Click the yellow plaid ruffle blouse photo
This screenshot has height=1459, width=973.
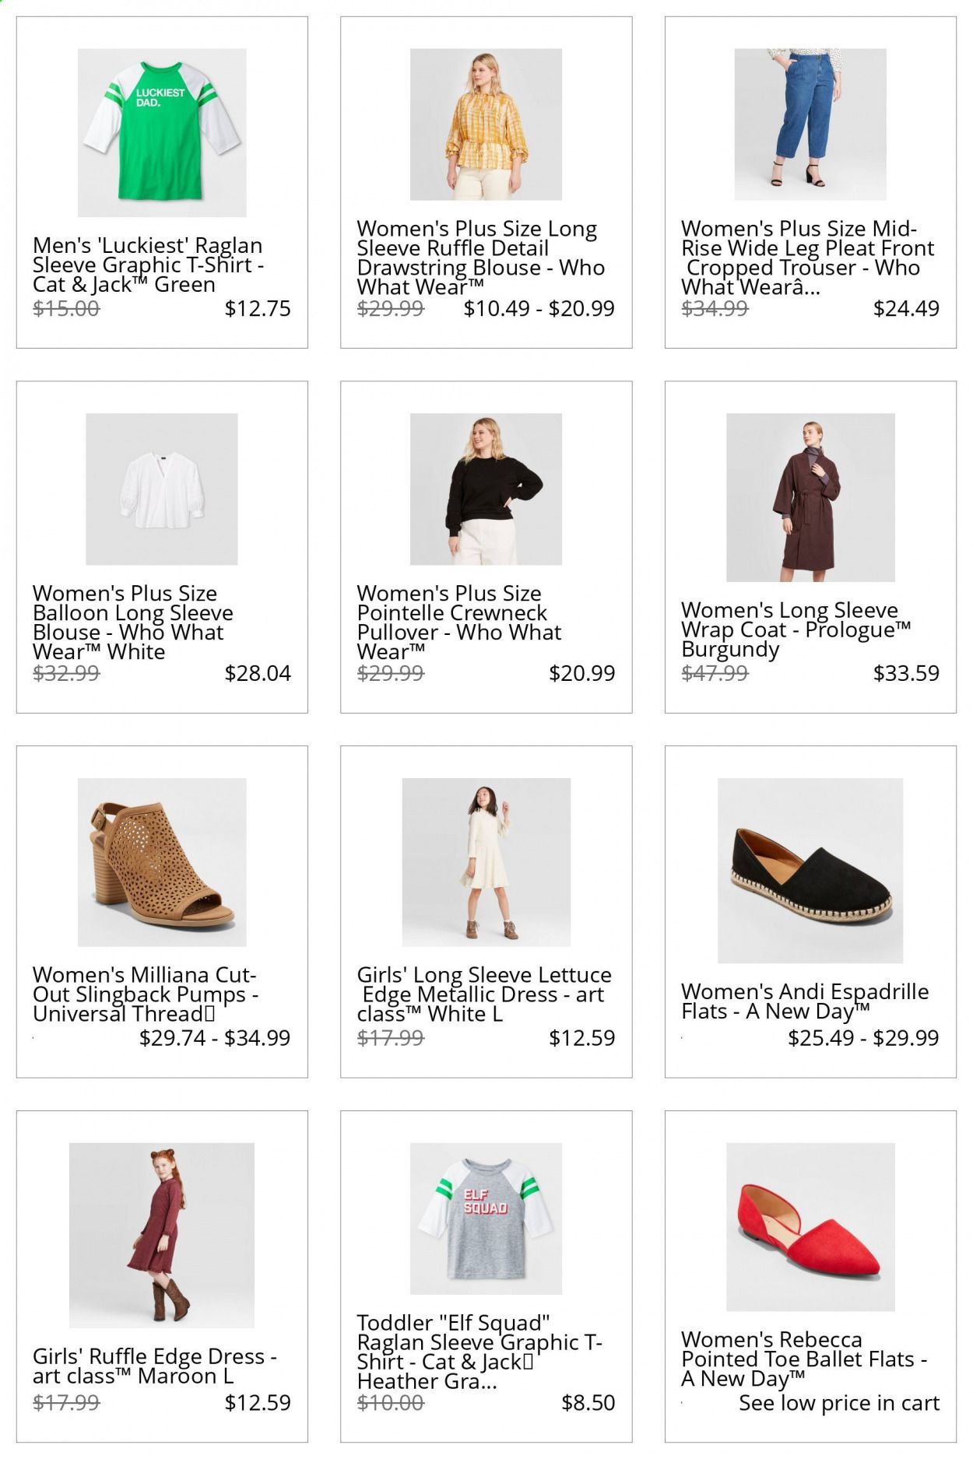point(486,125)
